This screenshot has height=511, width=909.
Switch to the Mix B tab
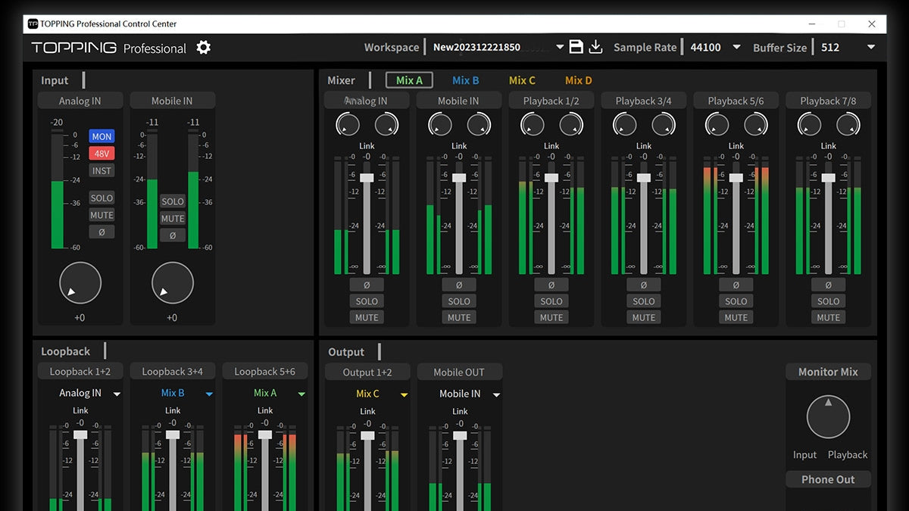pos(465,80)
